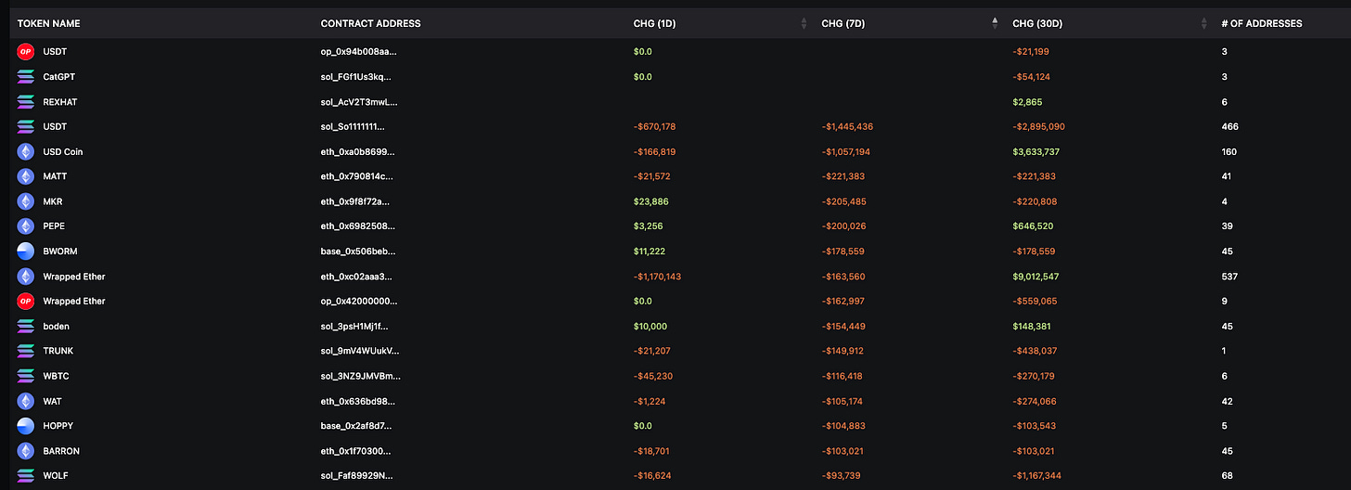
Task: Click contract address op_0x94b008aa...
Action: [x=359, y=52]
